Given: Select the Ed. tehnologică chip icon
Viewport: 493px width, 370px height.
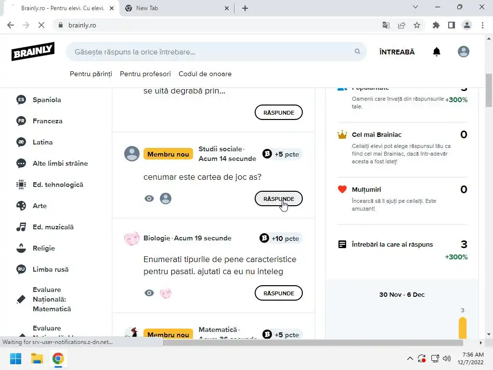Looking at the screenshot, I should [x=21, y=185].
